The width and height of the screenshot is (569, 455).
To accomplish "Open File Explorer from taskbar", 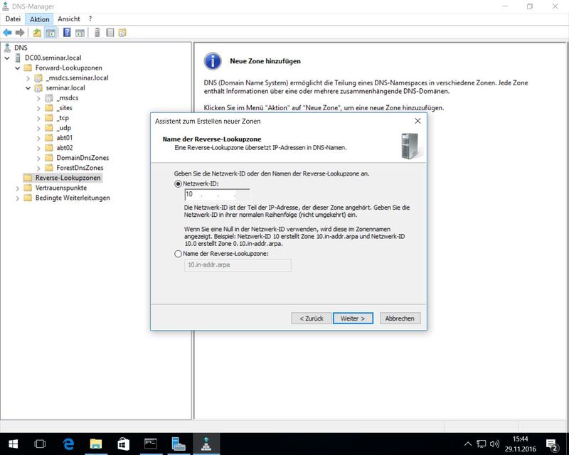I will click(x=96, y=444).
